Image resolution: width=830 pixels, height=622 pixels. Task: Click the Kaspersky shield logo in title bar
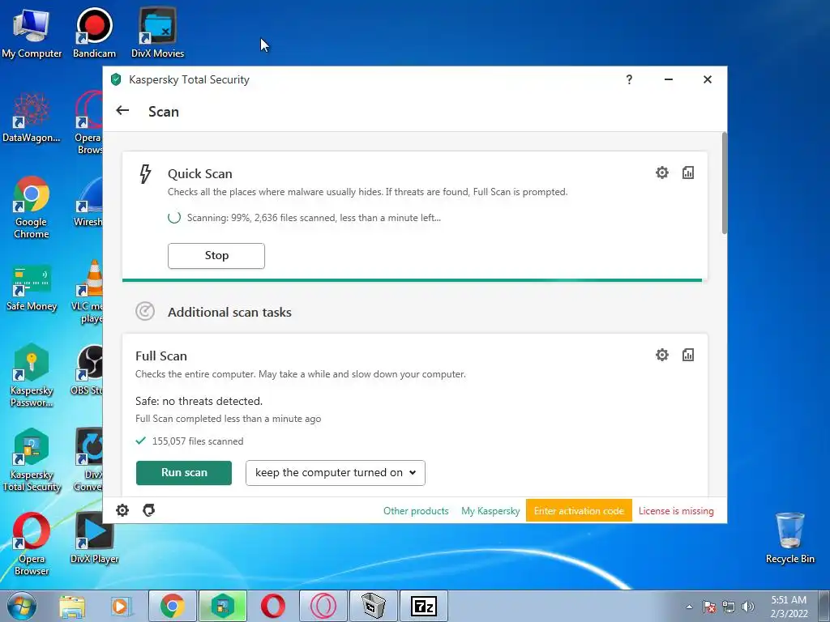pos(116,79)
